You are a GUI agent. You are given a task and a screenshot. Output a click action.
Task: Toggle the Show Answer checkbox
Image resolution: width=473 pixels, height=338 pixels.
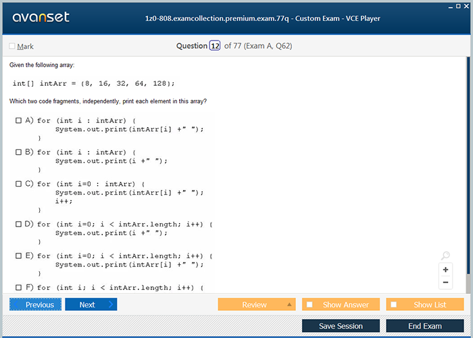tap(309, 305)
